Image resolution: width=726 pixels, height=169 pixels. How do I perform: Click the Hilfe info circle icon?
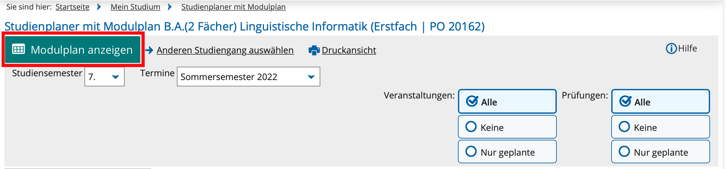[671, 49]
